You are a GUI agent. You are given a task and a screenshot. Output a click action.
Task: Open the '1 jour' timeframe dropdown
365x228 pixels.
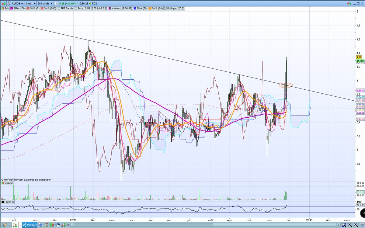coord(30,4)
